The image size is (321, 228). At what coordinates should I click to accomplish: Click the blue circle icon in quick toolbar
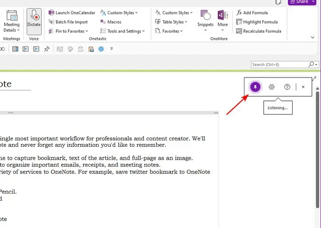pyautogui.click(x=101, y=49)
